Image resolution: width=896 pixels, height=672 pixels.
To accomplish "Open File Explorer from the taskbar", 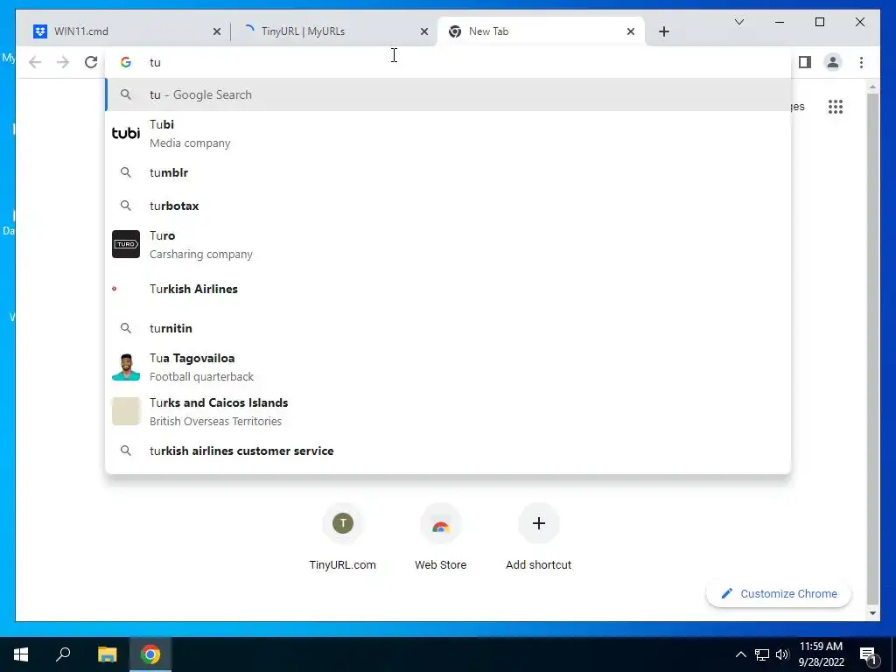I will pos(107,654).
